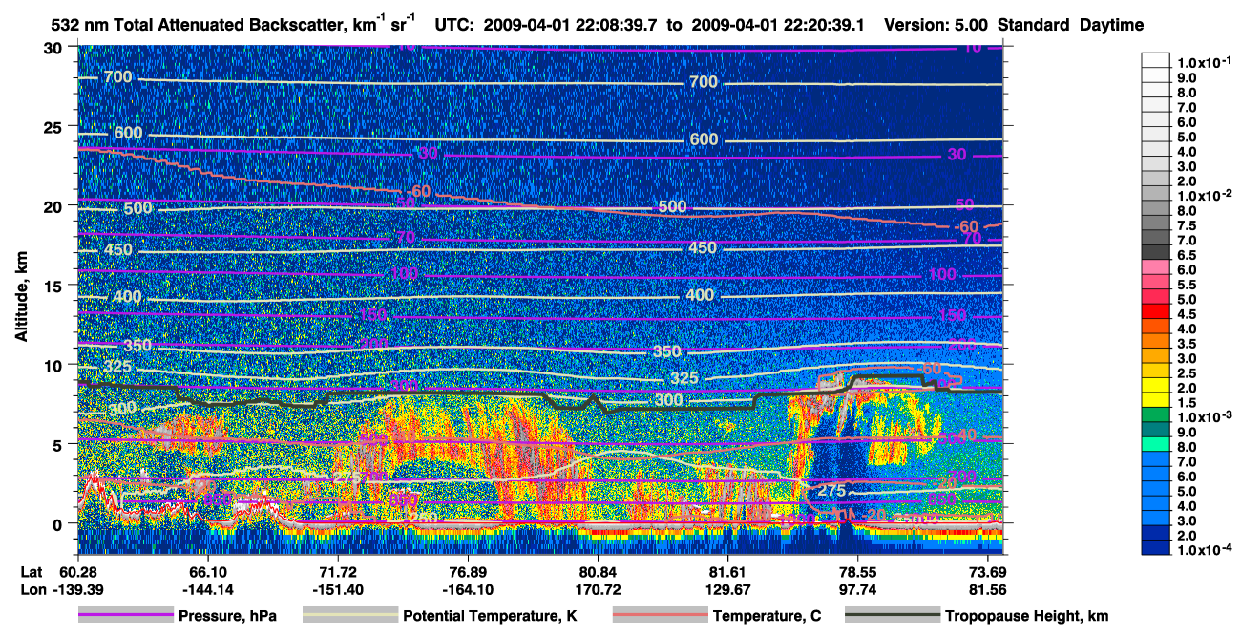The width and height of the screenshot is (1241, 637).
Task: Click colorbar label '2.5'
Action: coord(1188,373)
